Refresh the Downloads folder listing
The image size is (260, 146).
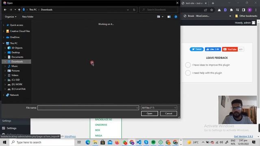tap(134, 10)
